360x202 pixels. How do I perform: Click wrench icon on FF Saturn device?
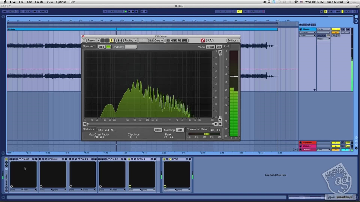[46, 159]
